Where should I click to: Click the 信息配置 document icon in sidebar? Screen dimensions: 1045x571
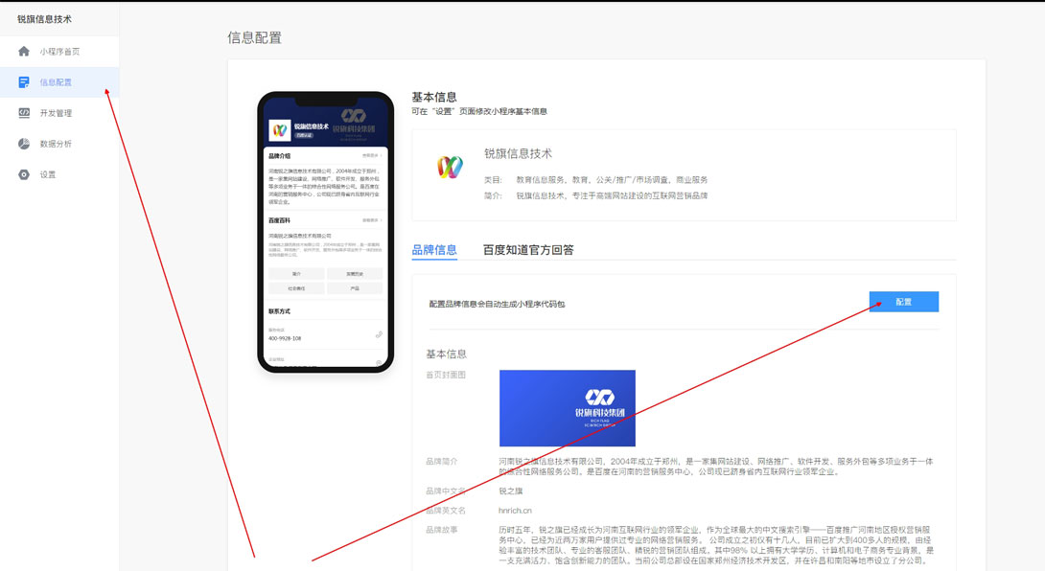[x=24, y=82]
